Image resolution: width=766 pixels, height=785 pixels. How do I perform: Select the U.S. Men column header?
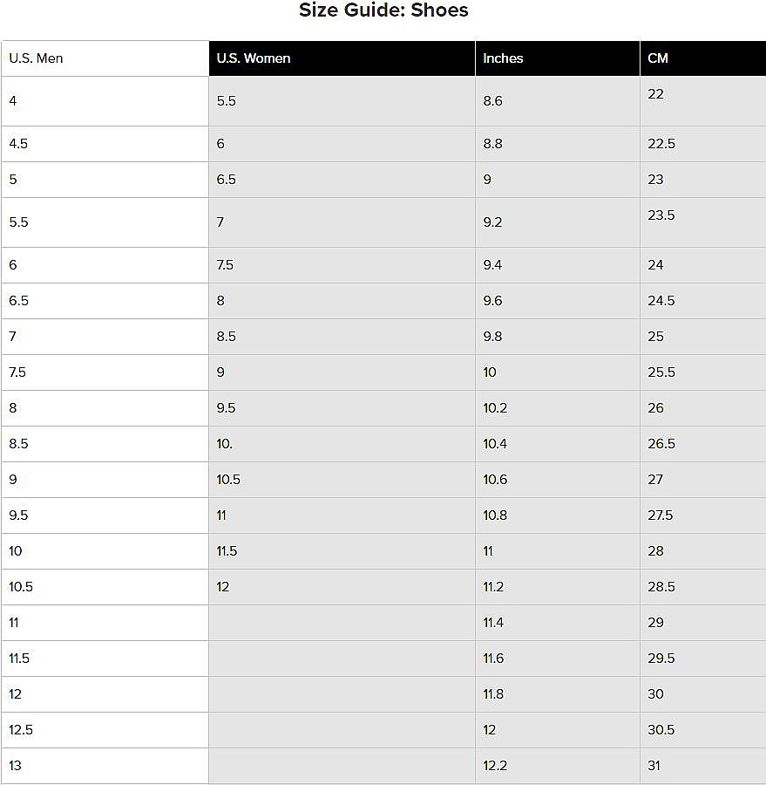pos(105,58)
